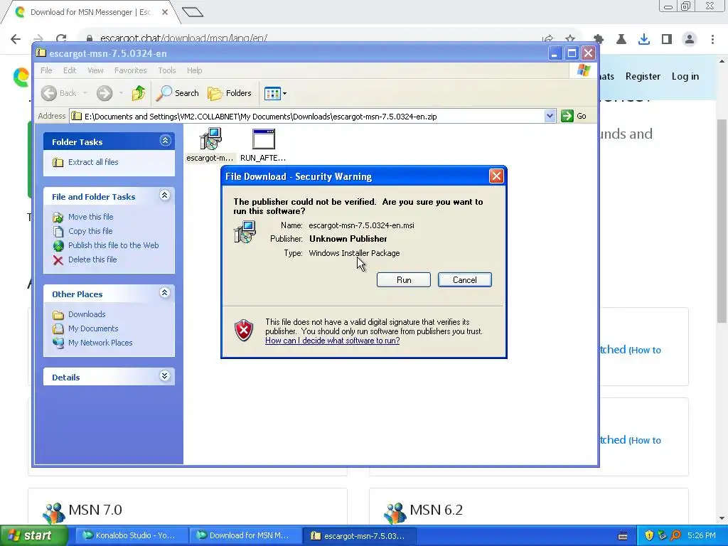
Task: Click the Up folder toolbar icon
Action: [x=139, y=93]
